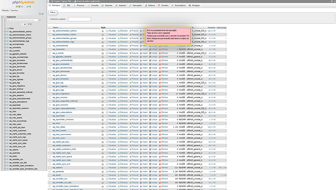Click the log out icon beside Home
The height and width of the screenshot is (190, 336).
(x=19, y=6)
